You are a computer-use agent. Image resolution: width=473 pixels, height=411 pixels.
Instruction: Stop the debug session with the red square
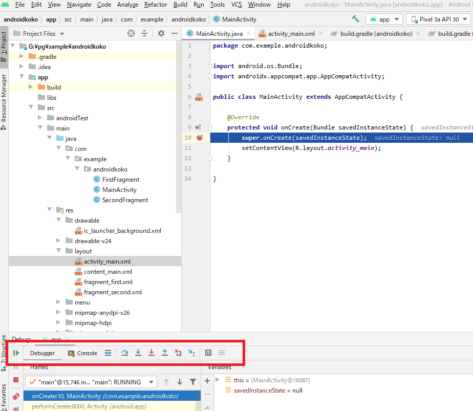(16, 380)
